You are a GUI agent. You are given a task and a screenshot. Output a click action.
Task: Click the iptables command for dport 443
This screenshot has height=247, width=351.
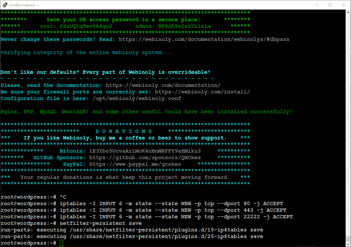pos(173,210)
